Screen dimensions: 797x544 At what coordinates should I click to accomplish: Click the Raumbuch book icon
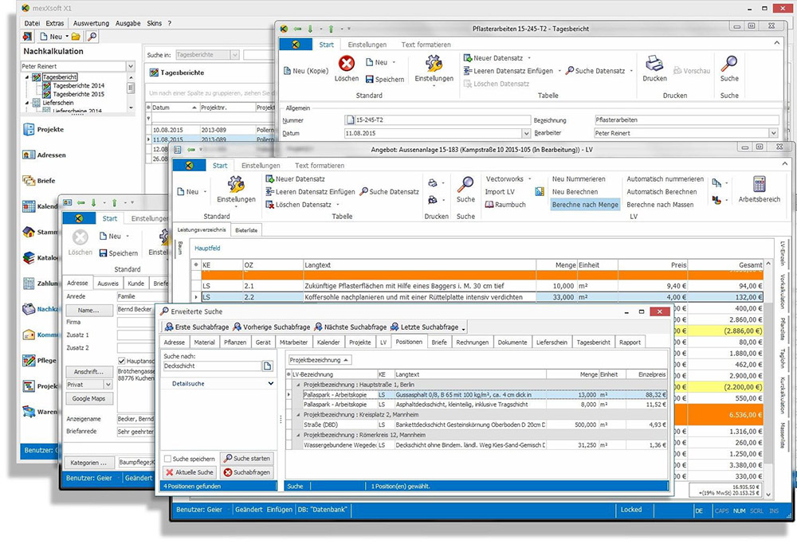[489, 205]
